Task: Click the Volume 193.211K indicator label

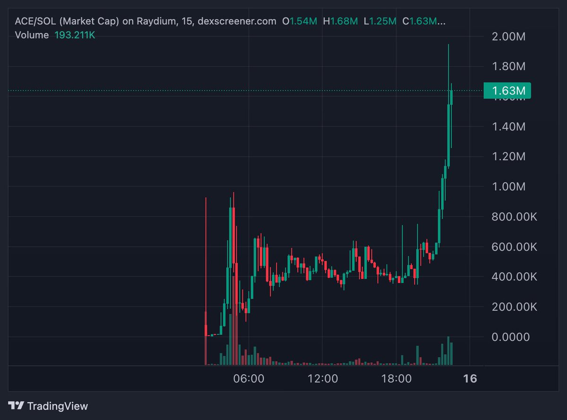Action: 55,35
